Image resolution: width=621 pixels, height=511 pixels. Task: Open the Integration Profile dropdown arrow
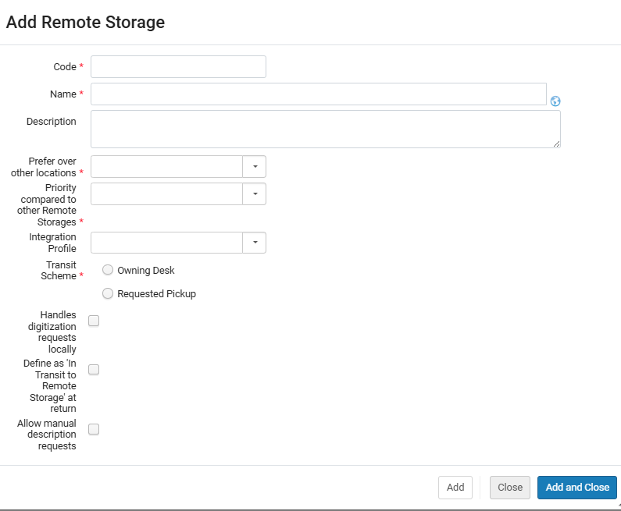tap(255, 243)
